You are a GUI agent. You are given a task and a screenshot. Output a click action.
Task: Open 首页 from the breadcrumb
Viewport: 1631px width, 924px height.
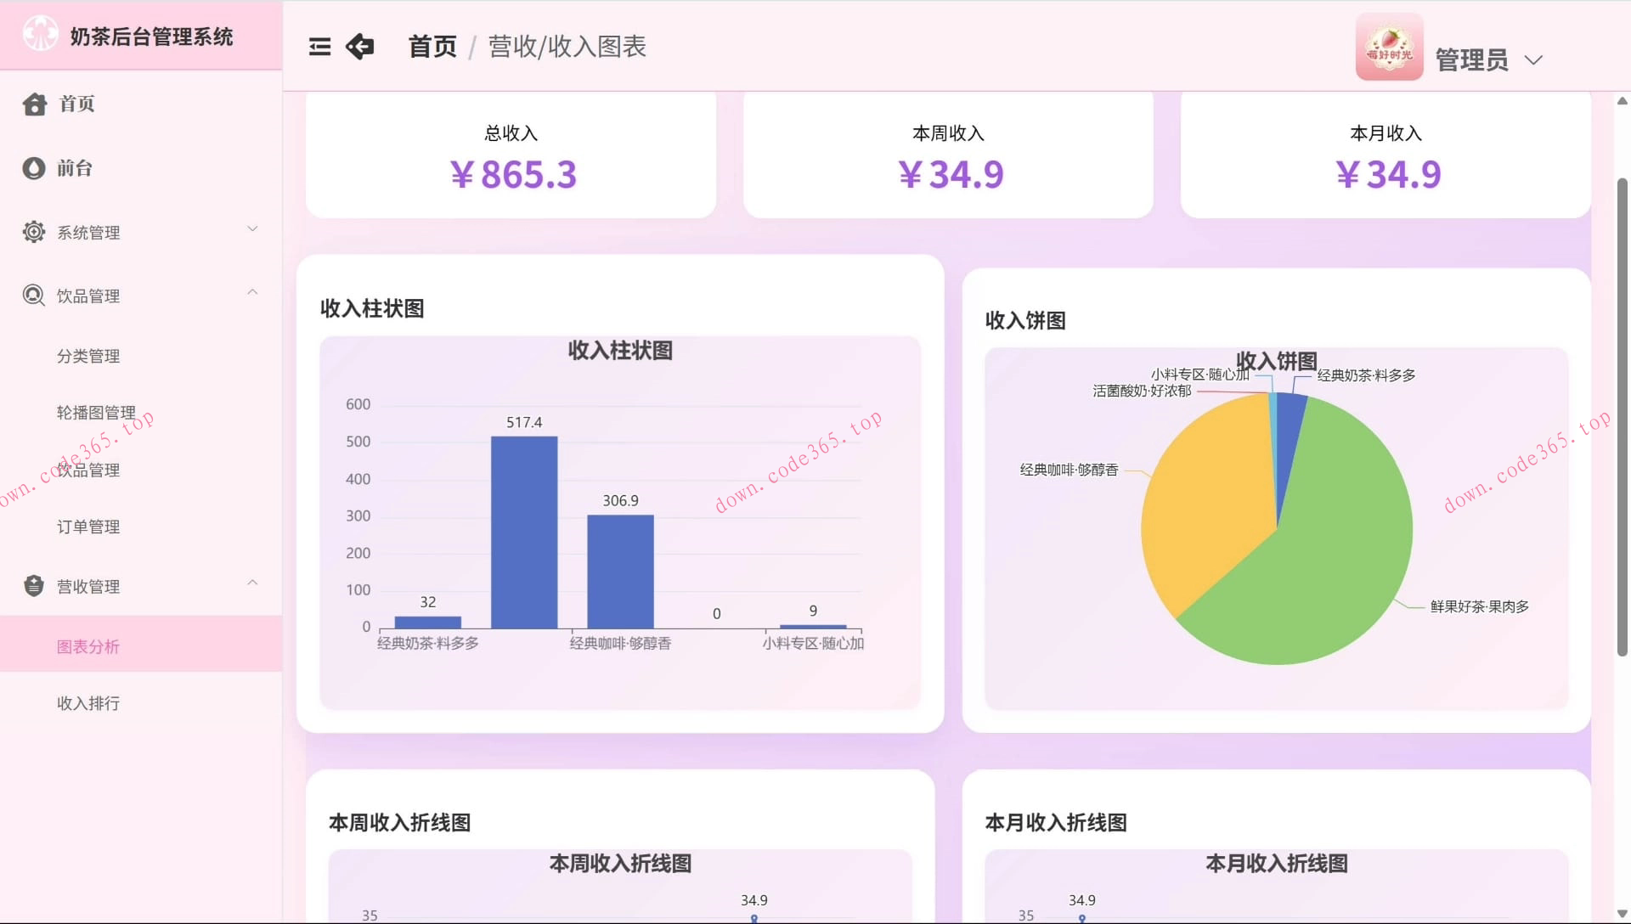pyautogui.click(x=432, y=47)
